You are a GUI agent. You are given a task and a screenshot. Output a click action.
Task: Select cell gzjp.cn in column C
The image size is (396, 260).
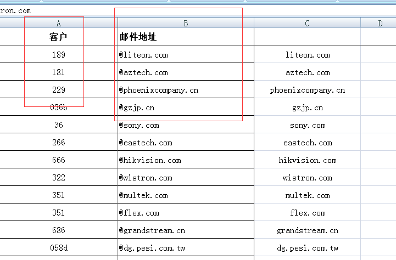pyautogui.click(x=307, y=107)
